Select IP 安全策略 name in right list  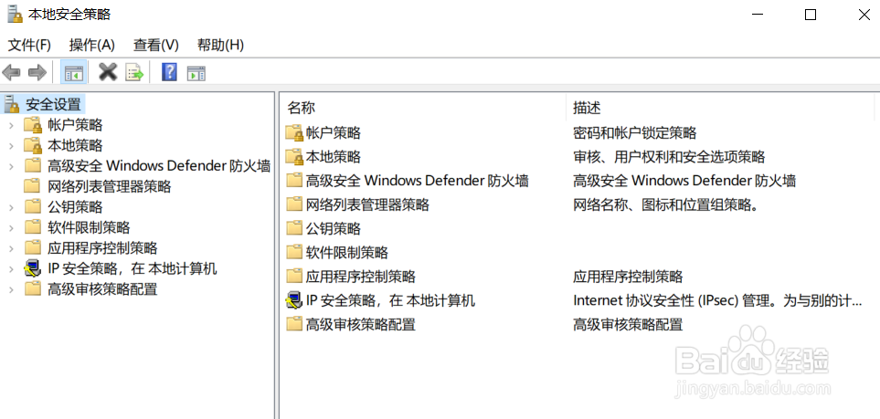(x=390, y=300)
